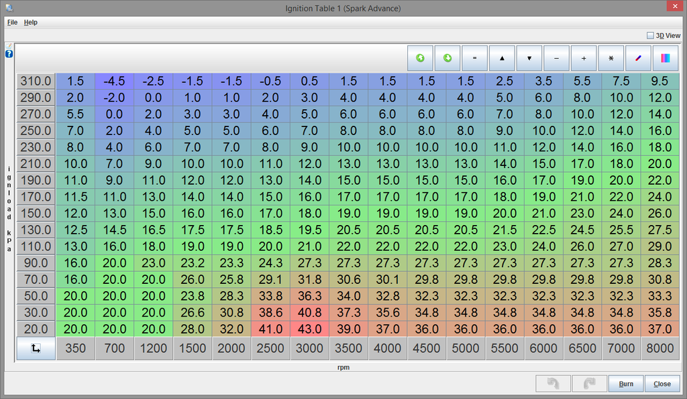Select the red 43.0 cell at 3000 rpm
This screenshot has width=687, height=399.
coord(309,329)
